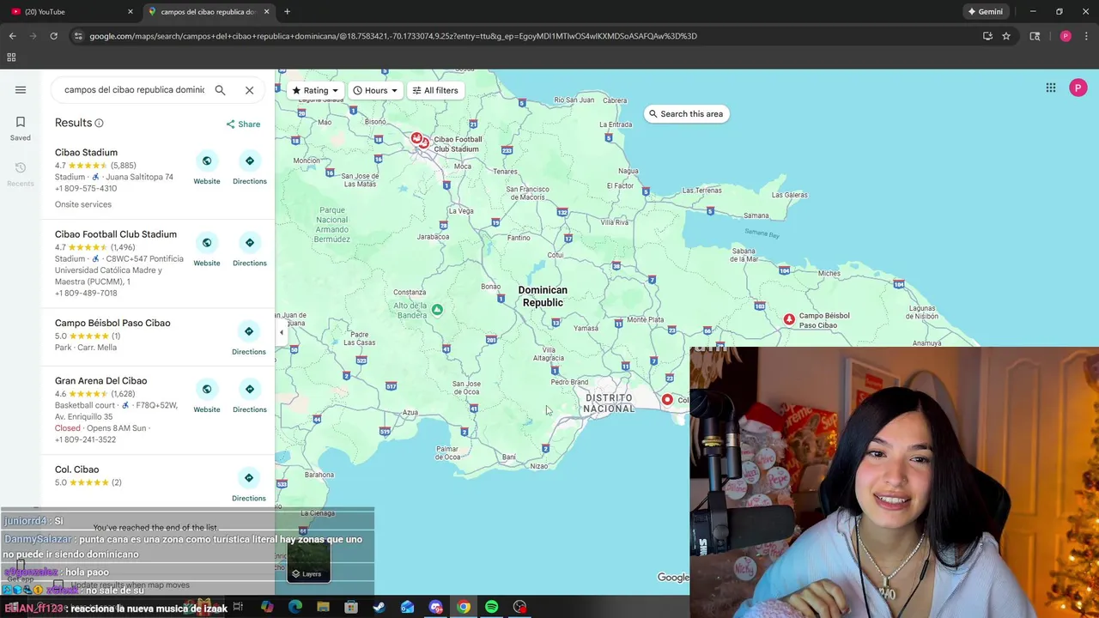
Task: Open File Explorer from taskbar
Action: tap(323, 607)
